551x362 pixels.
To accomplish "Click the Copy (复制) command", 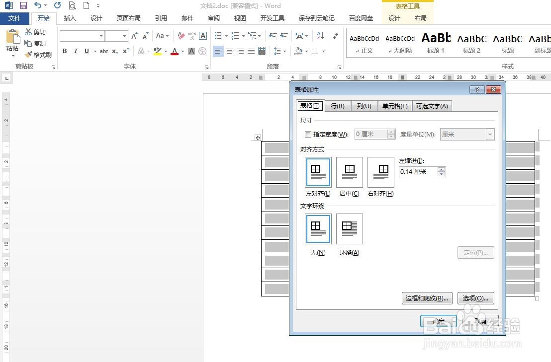I will coord(35,44).
